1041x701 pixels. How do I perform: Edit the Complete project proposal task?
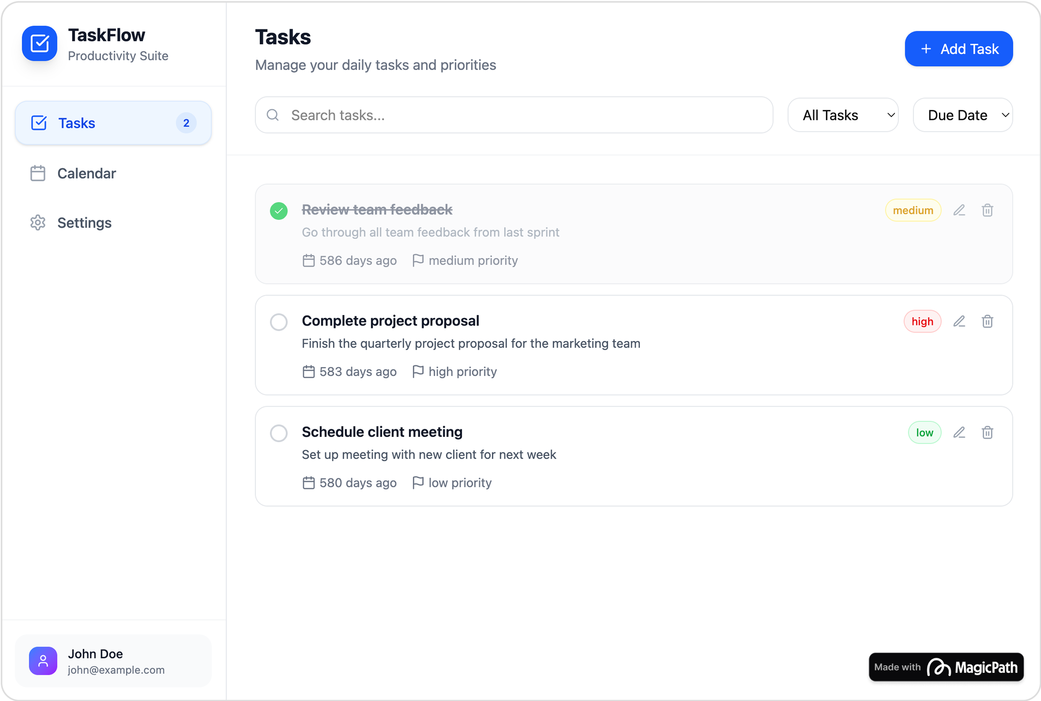(959, 322)
